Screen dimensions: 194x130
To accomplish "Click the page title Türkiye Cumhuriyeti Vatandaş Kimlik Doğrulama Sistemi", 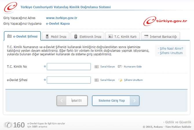I will tap(65, 7).
